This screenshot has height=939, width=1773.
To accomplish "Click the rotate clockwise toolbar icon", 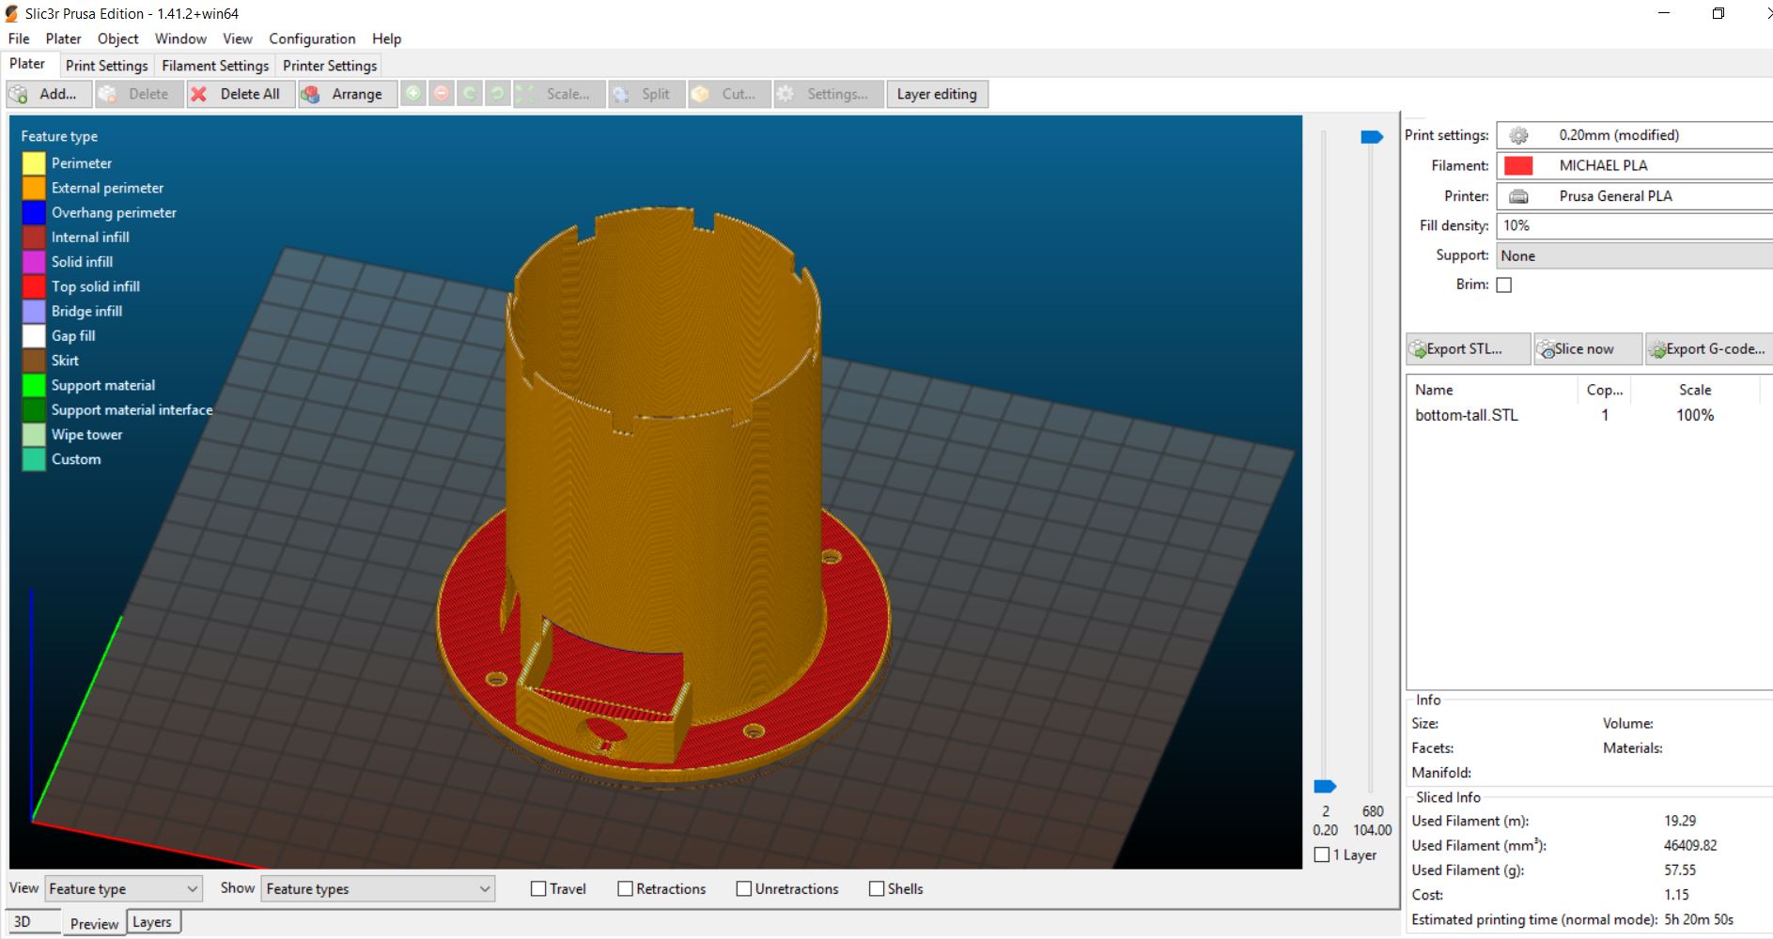I will point(498,94).
